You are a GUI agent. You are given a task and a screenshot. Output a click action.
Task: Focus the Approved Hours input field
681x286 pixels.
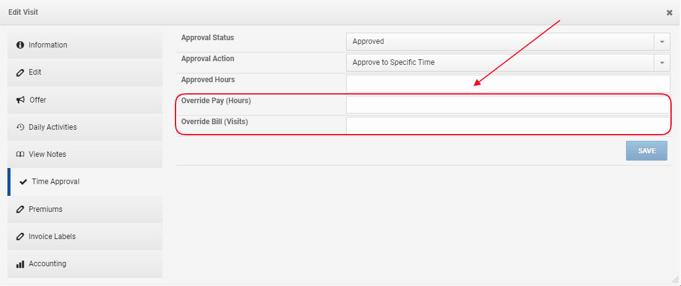coord(508,83)
